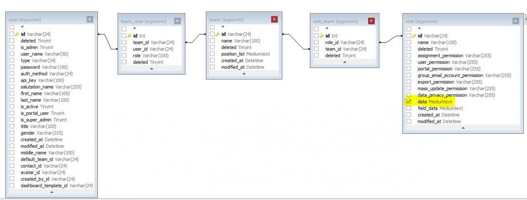Collapse the team_user table via bottom arrow
The width and height of the screenshot is (527, 200).
150,69
